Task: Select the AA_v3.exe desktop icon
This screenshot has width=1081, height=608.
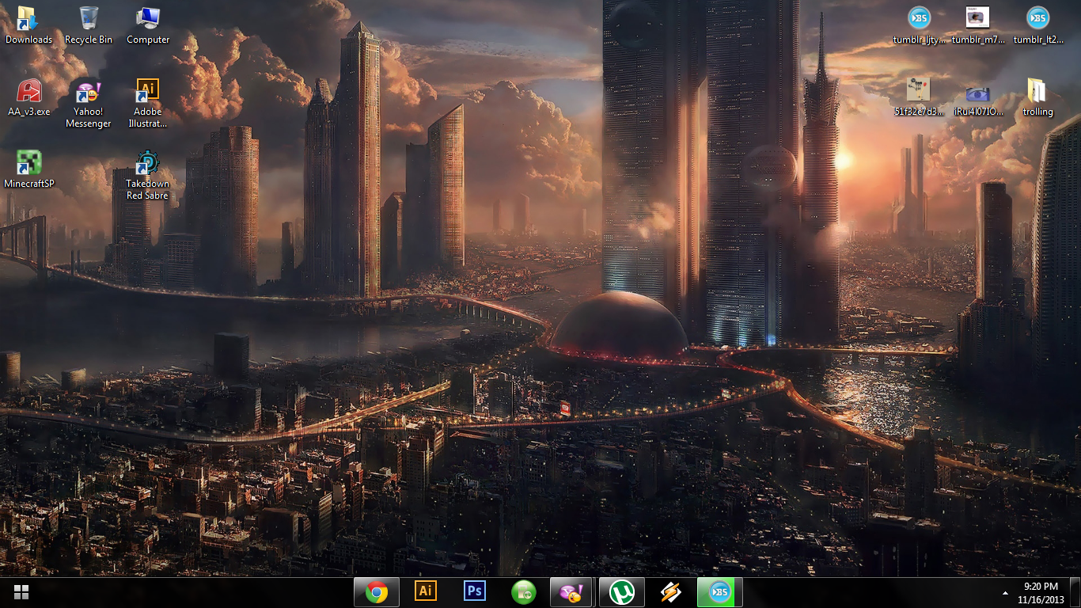Action: pos(28,97)
